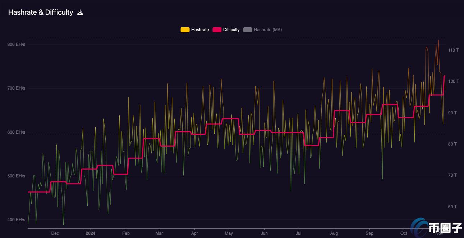The height and width of the screenshot is (238, 464).
Task: Select the Hashrate & Difficulty title text
Action: pyautogui.click(x=41, y=12)
